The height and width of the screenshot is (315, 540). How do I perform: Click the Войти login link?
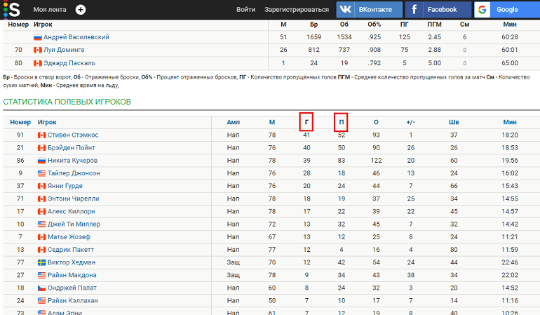pos(245,10)
